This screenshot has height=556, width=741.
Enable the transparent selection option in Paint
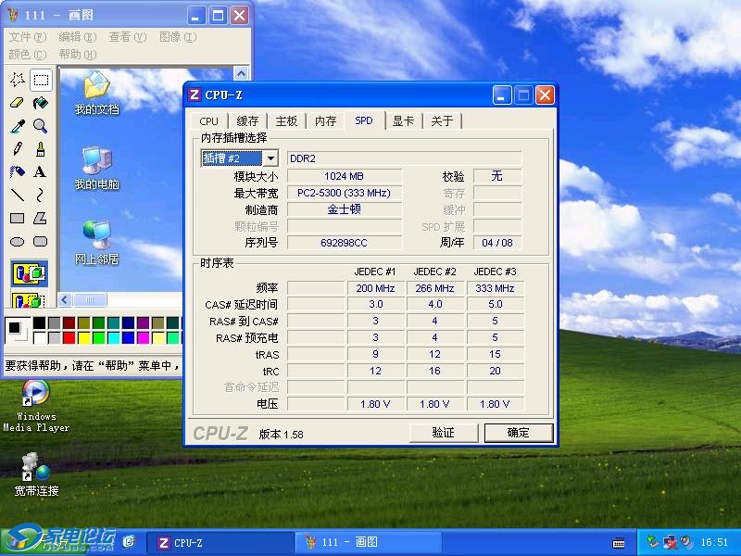(30, 300)
